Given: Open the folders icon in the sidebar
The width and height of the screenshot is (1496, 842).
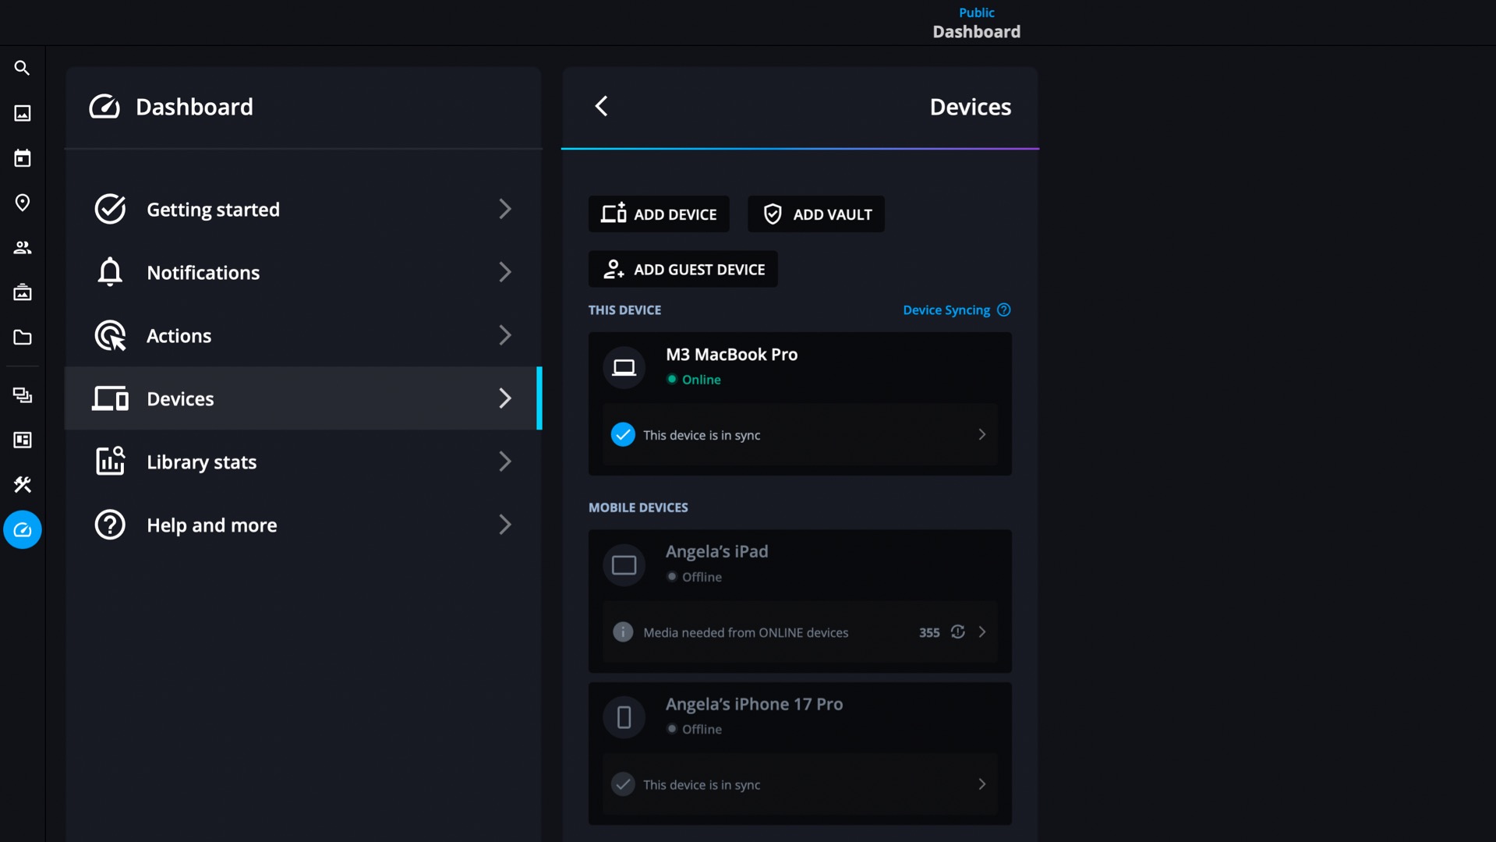Looking at the screenshot, I should 22,338.
